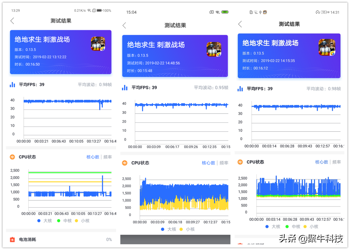Click the 0% battery consumption value

click(109, 240)
